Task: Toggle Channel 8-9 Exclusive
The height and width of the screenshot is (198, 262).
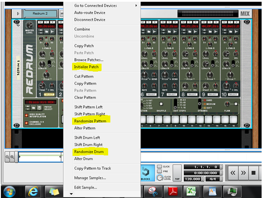Action: 26,123
